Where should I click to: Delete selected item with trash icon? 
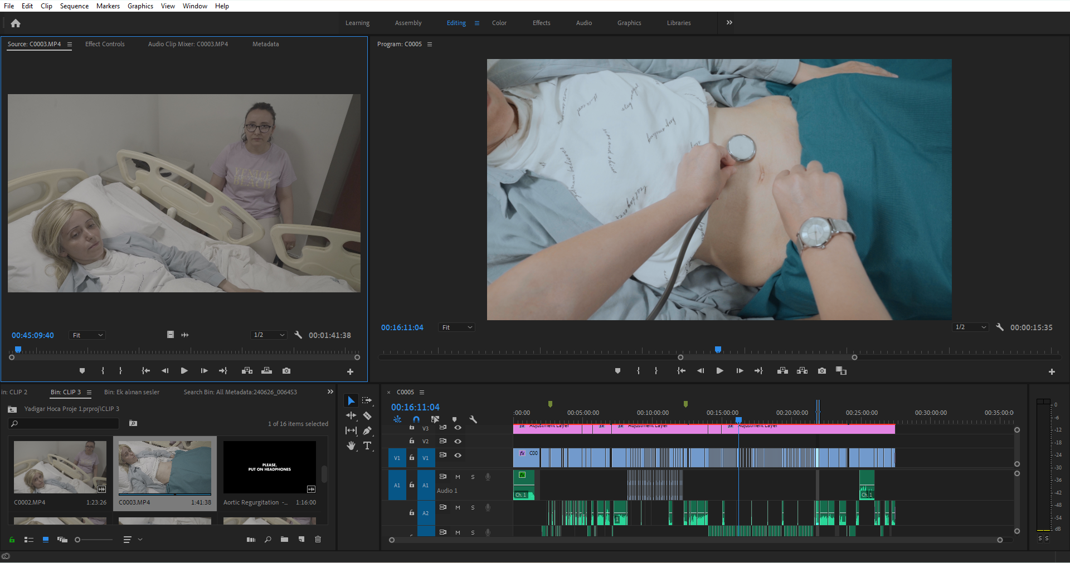click(x=318, y=539)
